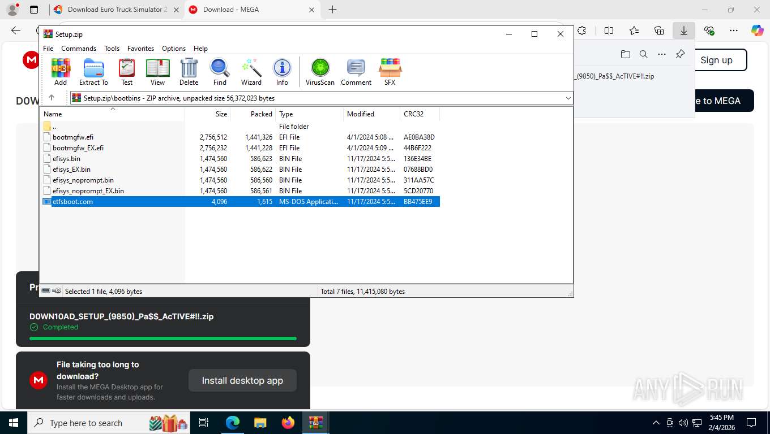Click the volume speaker tray icon

point(683,423)
